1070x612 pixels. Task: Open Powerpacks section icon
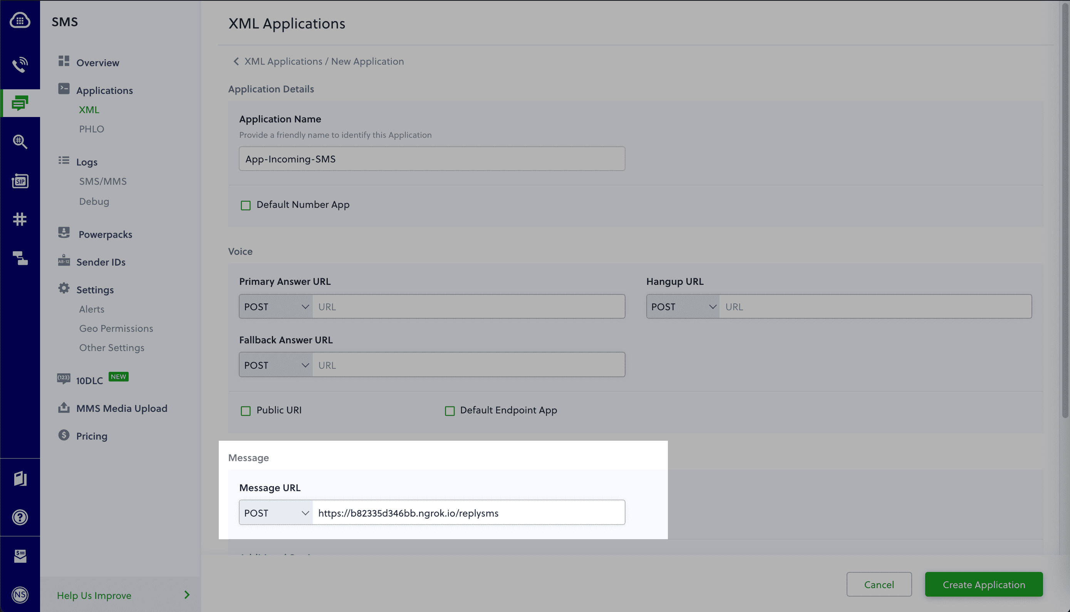point(64,233)
